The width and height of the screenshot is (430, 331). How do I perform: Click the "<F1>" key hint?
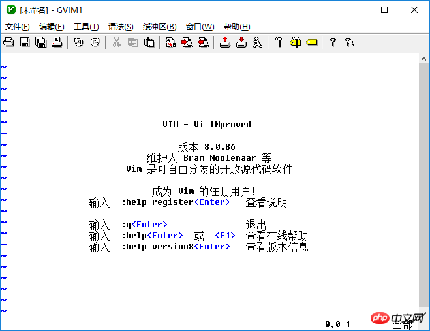click(x=225, y=236)
